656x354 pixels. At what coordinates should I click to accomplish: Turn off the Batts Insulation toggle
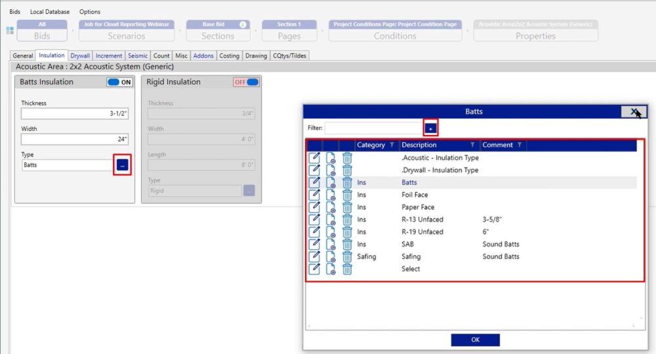(x=119, y=83)
